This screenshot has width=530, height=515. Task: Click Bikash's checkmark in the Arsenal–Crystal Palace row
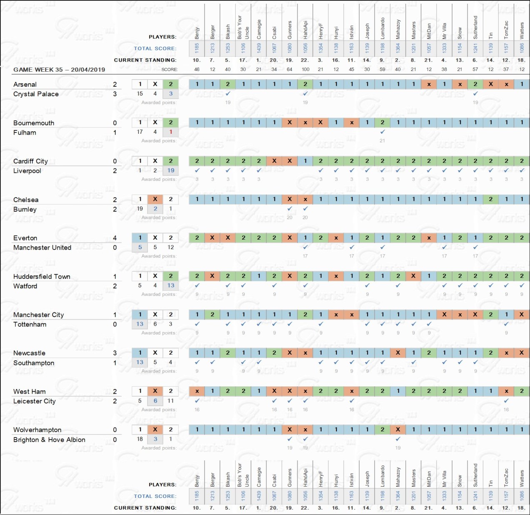(x=228, y=93)
